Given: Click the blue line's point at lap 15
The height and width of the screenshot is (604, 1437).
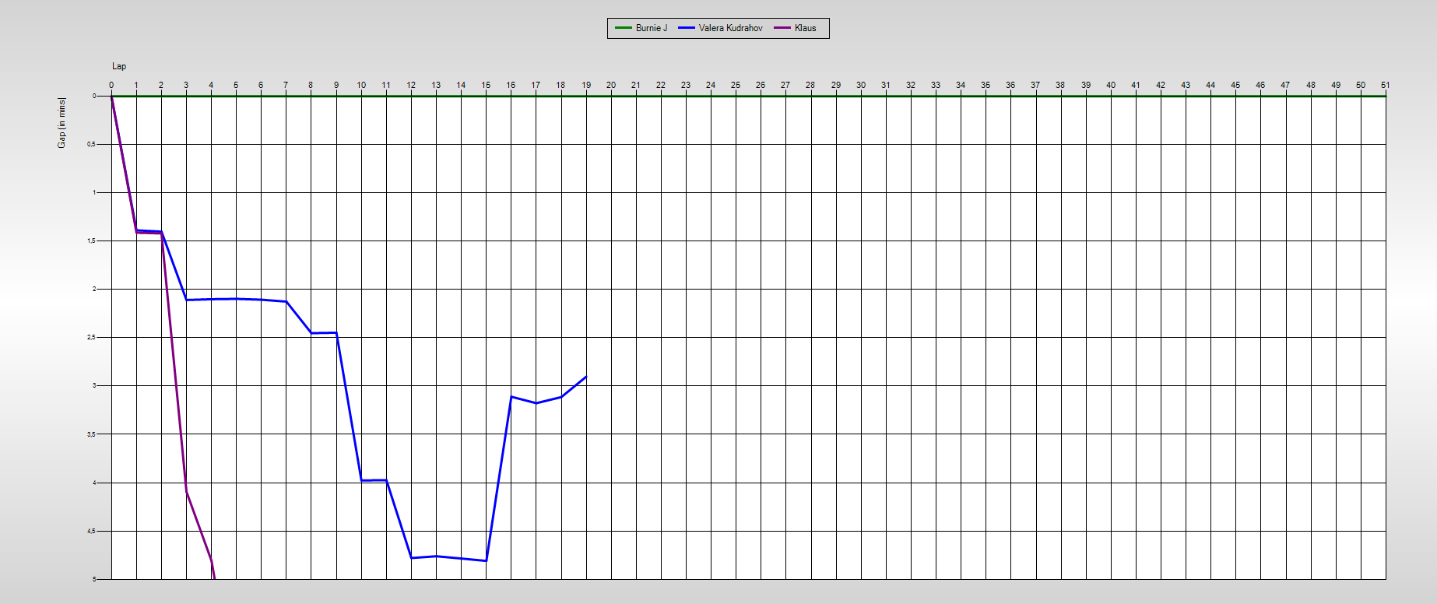Looking at the screenshot, I should click(x=487, y=560).
